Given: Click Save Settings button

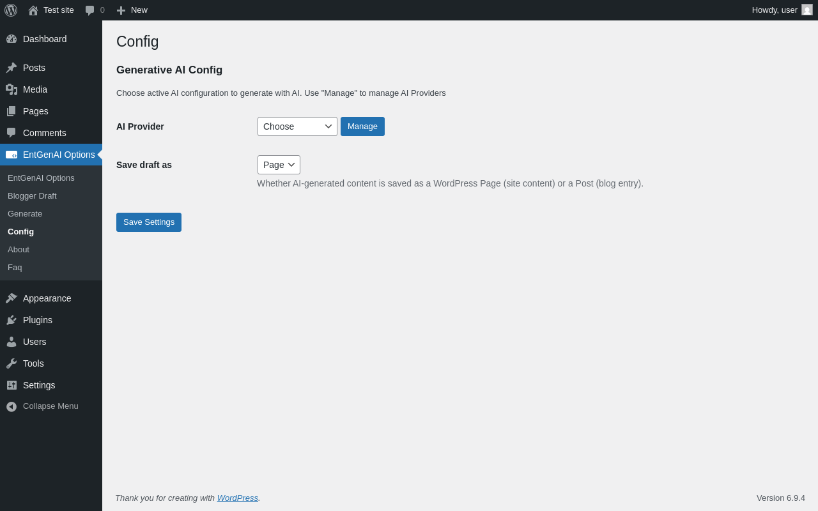Looking at the screenshot, I should (149, 222).
